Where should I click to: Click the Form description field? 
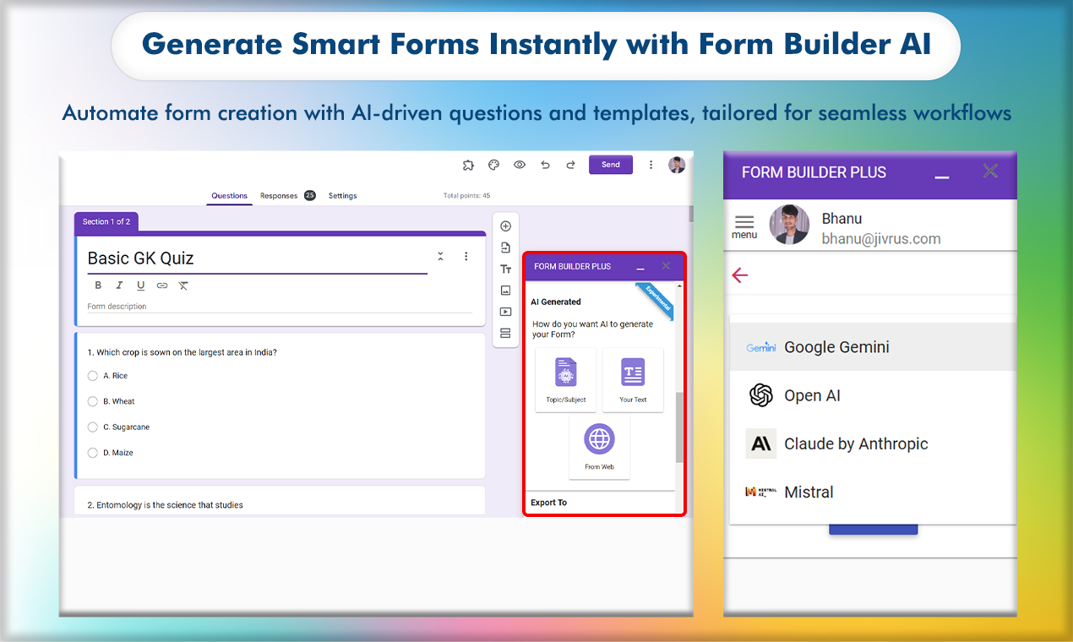click(x=280, y=307)
